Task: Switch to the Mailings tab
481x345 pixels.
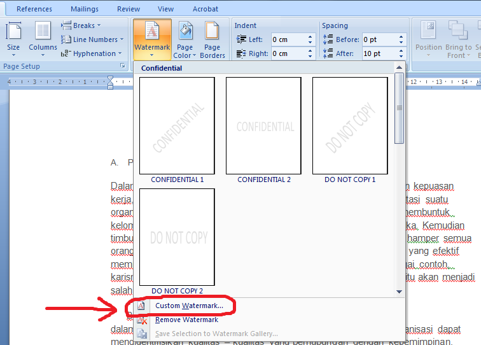Action: click(x=85, y=9)
